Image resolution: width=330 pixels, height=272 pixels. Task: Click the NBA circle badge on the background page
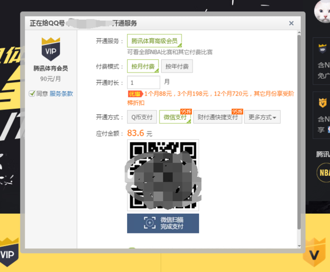[323, 173]
